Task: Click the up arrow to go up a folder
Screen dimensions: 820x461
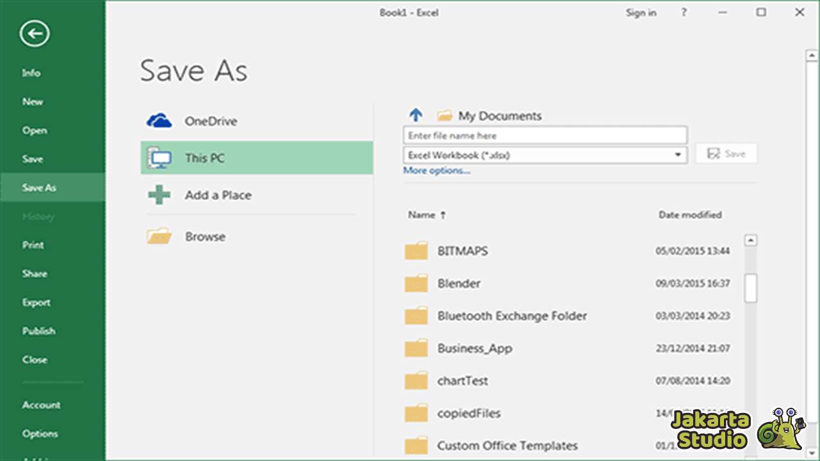Action: tap(416, 115)
